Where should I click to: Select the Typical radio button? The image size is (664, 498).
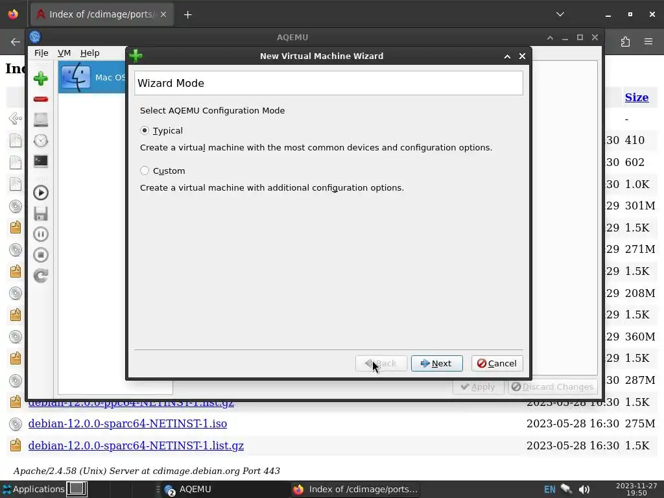[145, 130]
